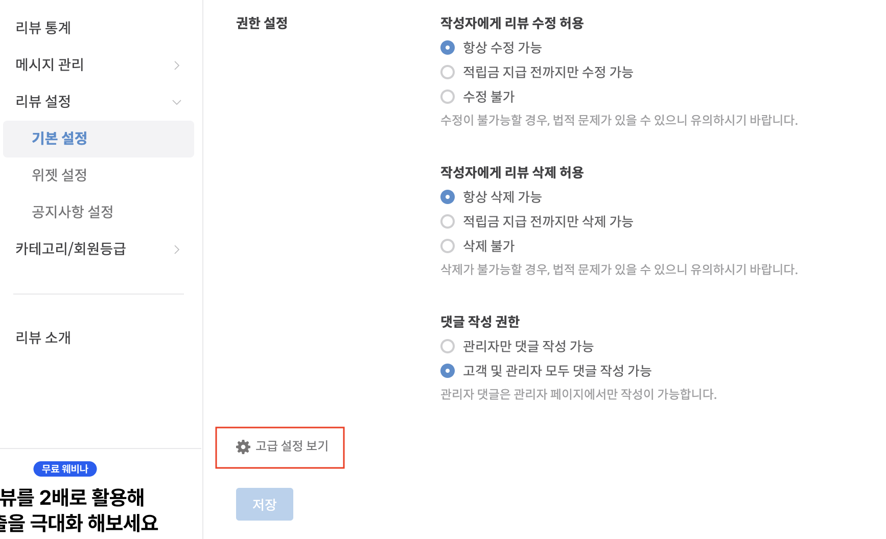
Task: Select 관리자만 댓글 작성 가능 option
Action: coord(448,346)
